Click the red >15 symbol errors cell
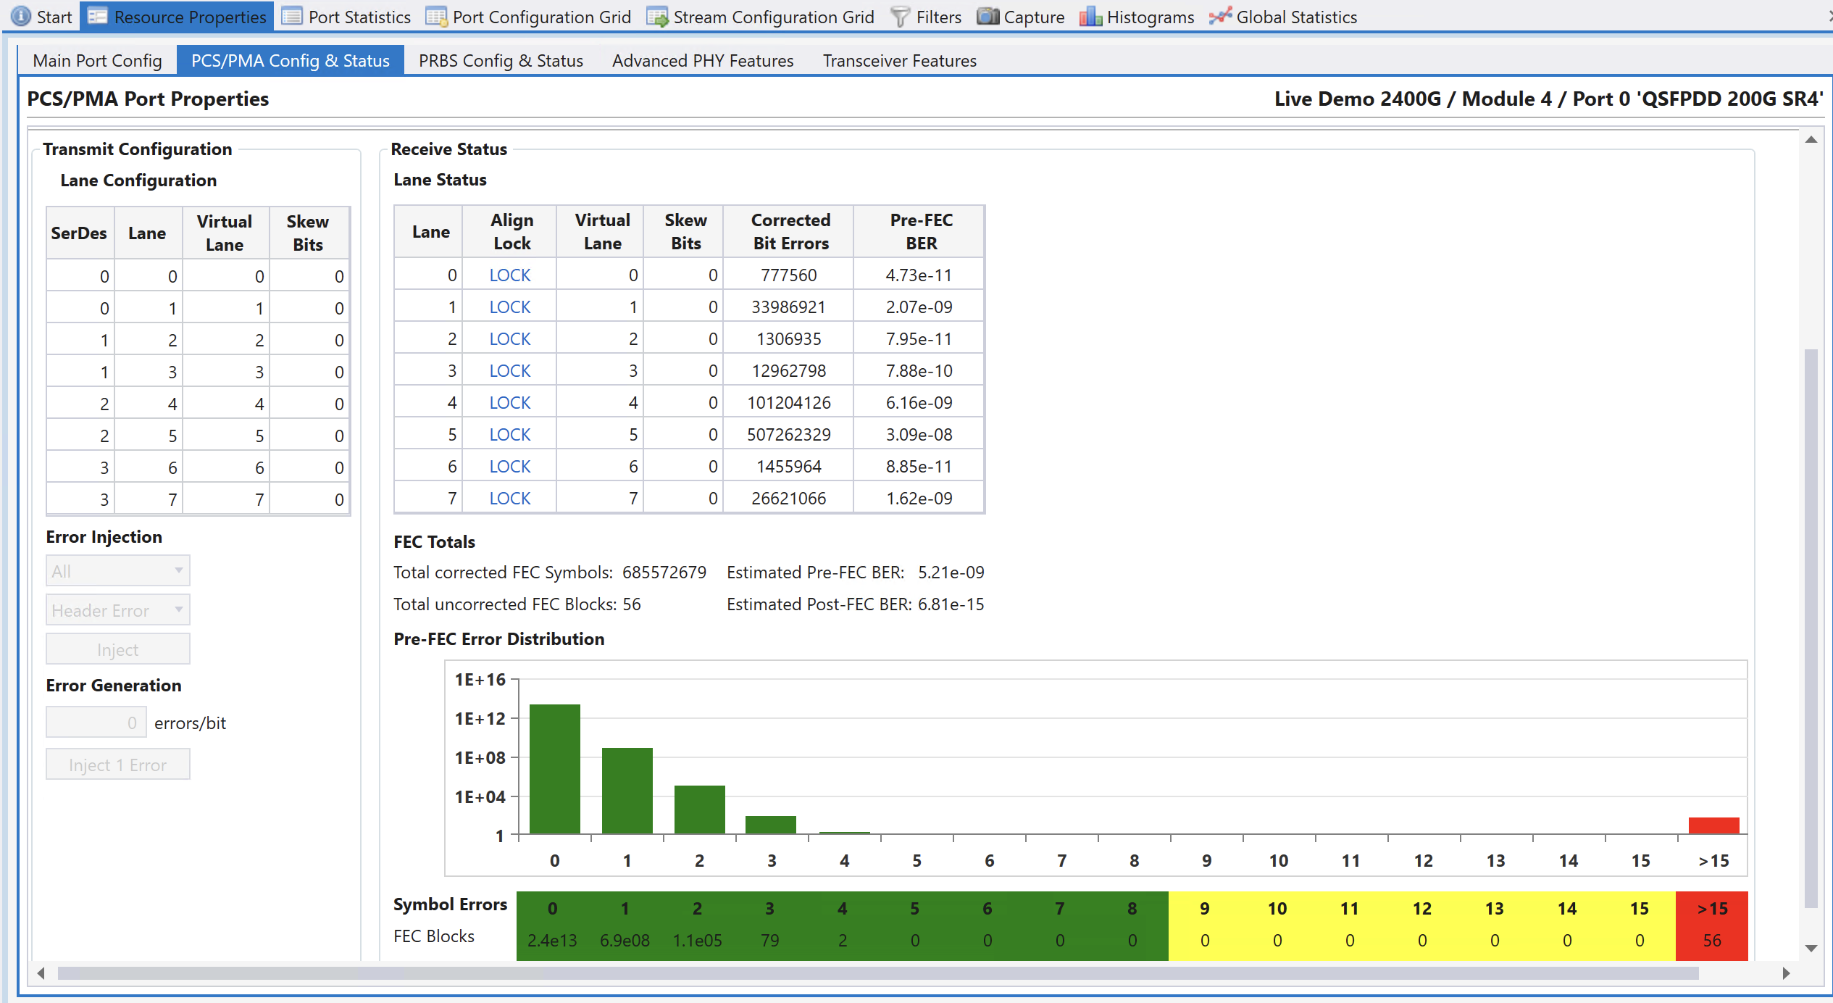The image size is (1833, 1003). coord(1712,908)
